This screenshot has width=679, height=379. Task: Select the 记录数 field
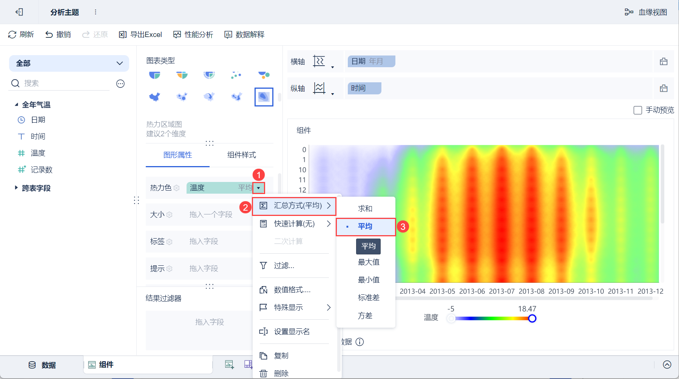(x=42, y=169)
